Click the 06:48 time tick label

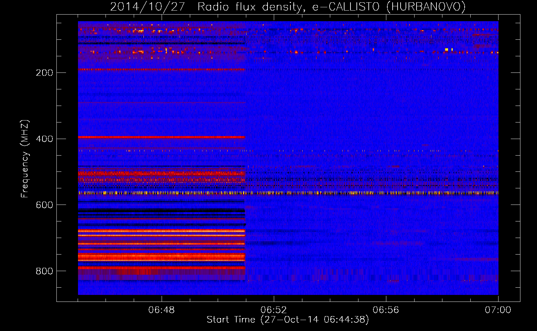[162, 310]
